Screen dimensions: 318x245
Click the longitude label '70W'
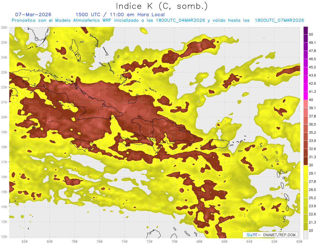(x=174, y=242)
